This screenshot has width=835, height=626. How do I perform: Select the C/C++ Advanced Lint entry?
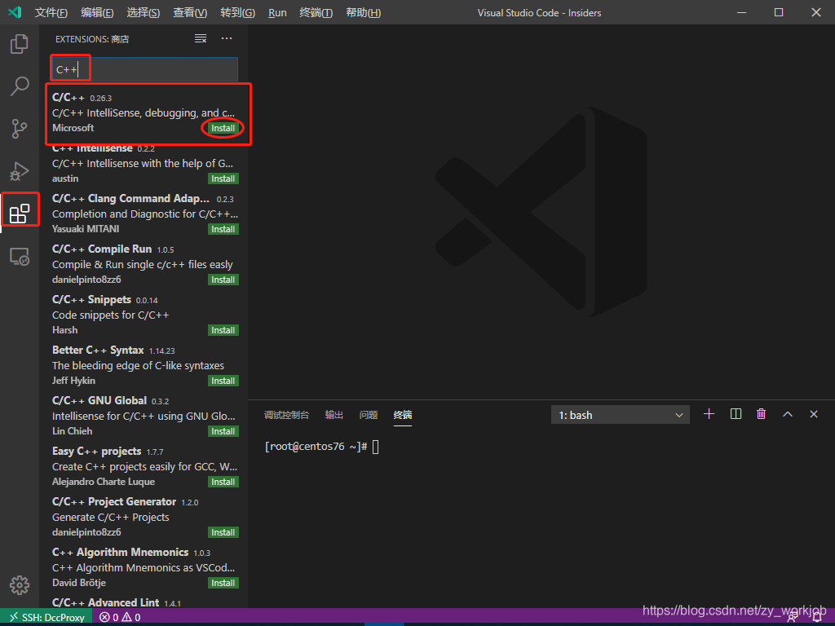click(x=105, y=602)
